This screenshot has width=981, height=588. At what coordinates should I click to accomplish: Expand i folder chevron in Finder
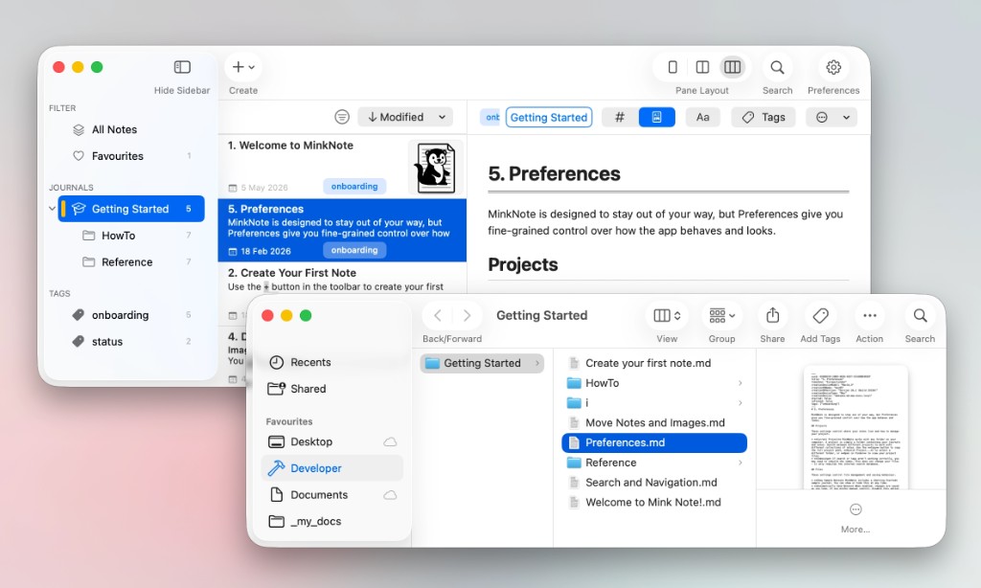coord(741,403)
